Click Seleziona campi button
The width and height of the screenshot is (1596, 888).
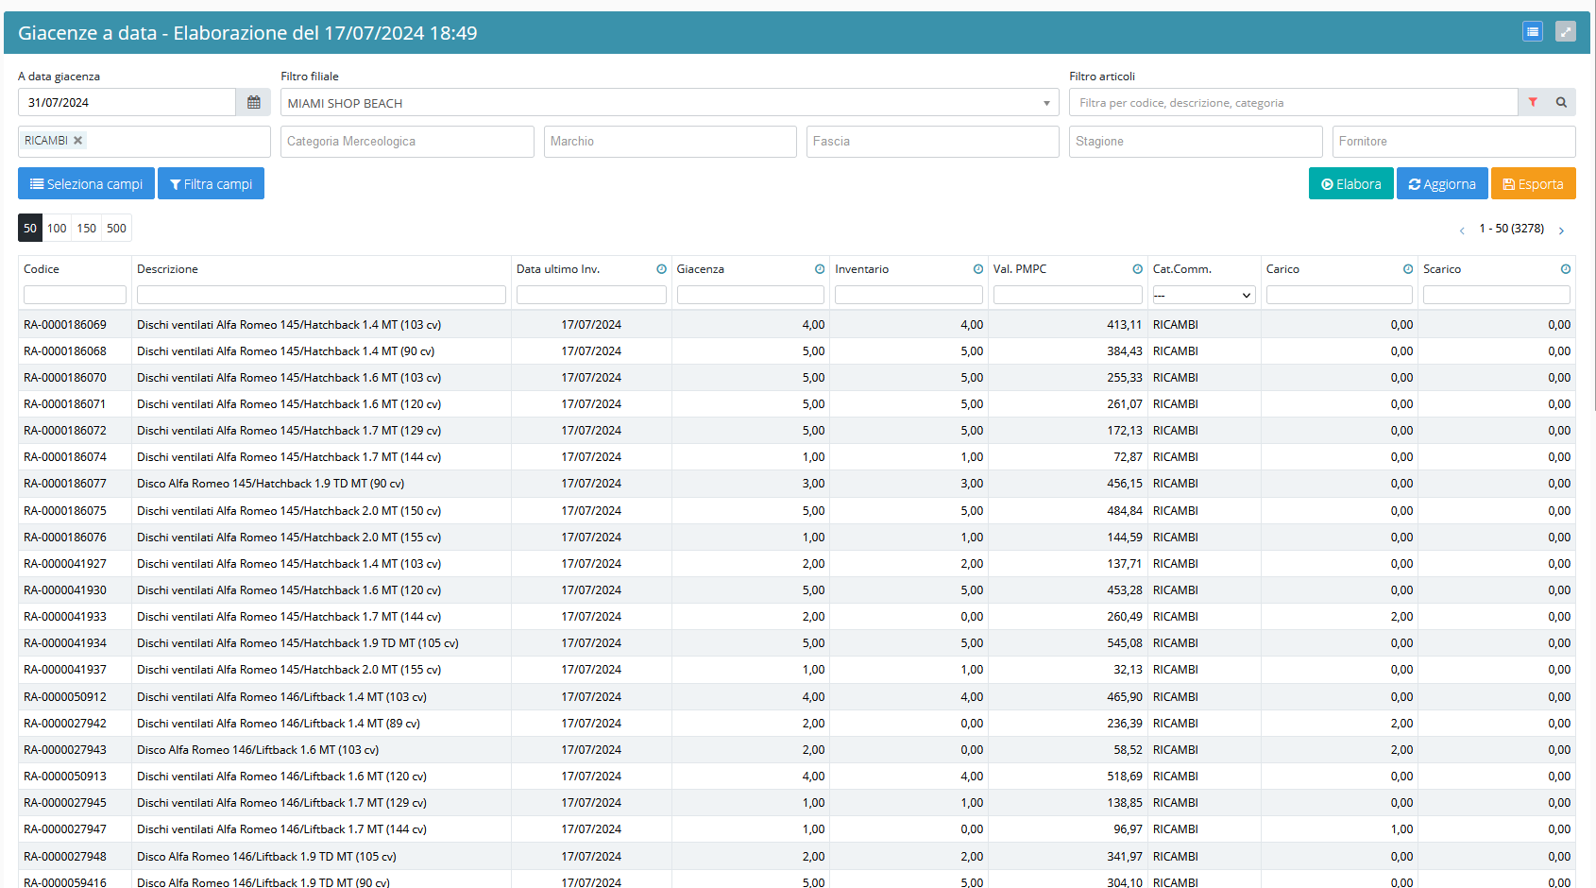(86, 183)
